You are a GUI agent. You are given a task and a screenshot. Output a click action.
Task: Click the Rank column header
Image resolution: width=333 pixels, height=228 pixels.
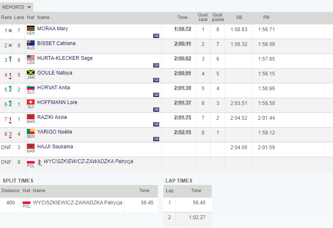pos(6,17)
